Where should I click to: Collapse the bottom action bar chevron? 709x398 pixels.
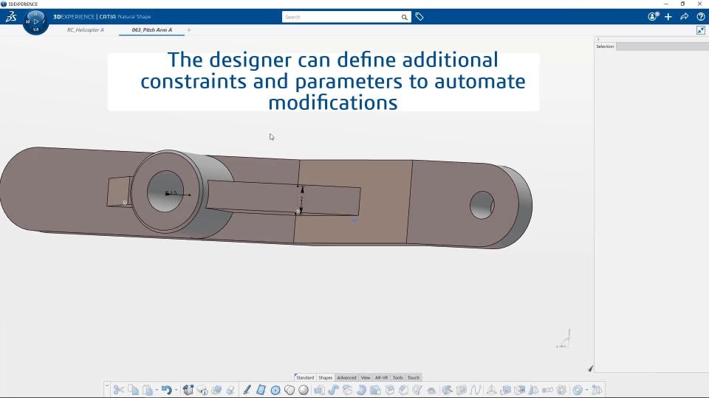[x=106, y=385]
